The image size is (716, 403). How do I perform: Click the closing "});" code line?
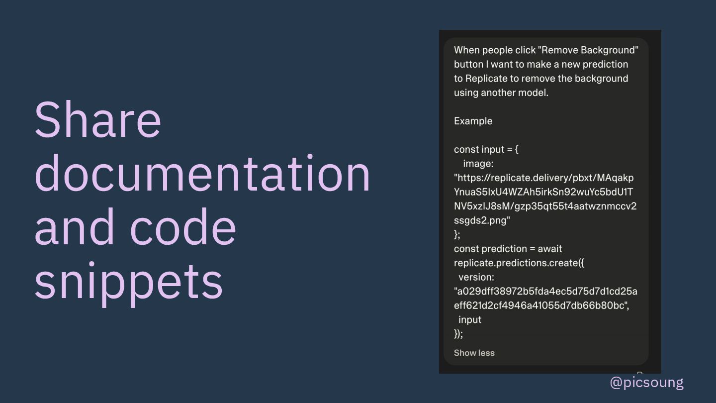point(458,334)
